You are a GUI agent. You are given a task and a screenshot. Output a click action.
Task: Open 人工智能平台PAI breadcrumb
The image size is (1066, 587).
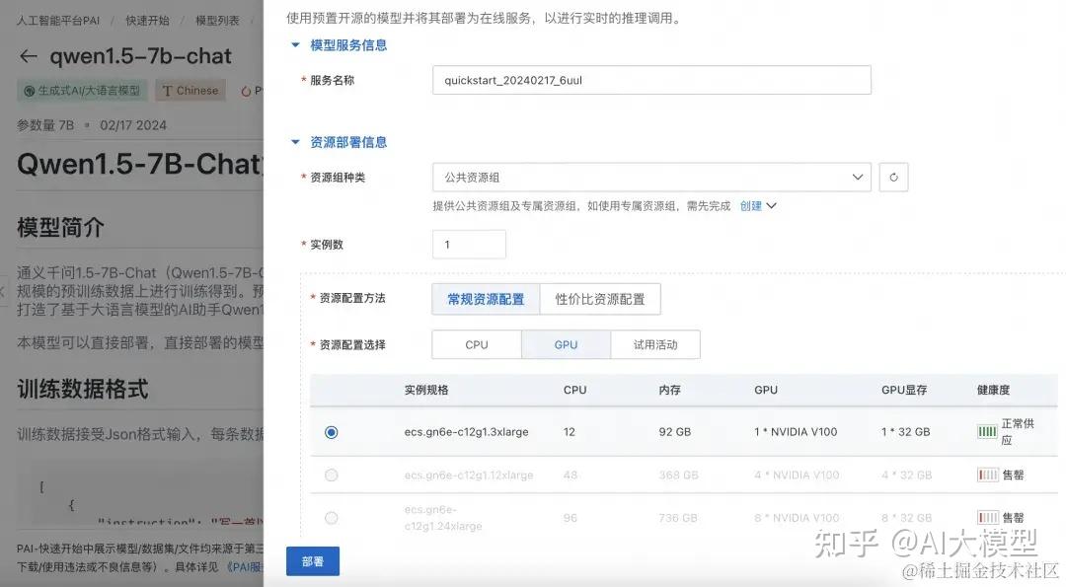click(x=58, y=21)
